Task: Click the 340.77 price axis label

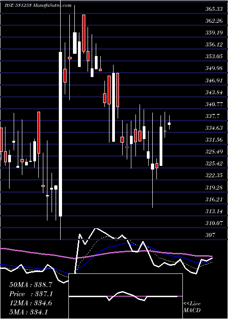Action: tap(214, 104)
